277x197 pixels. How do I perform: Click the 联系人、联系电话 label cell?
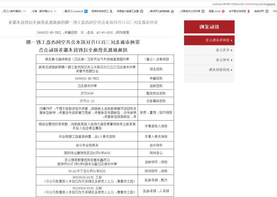tap(156, 191)
